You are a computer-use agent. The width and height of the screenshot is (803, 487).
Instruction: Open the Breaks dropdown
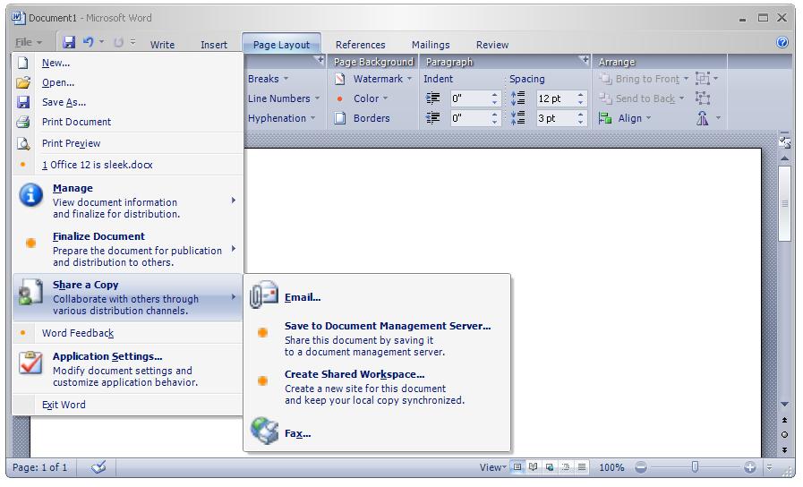(269, 79)
